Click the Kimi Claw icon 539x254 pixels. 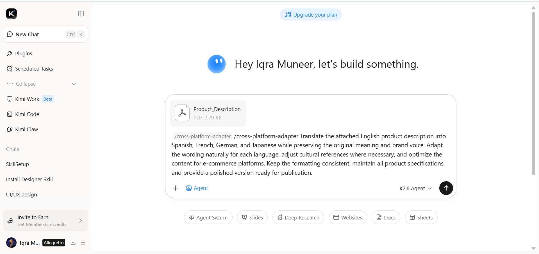coord(10,129)
